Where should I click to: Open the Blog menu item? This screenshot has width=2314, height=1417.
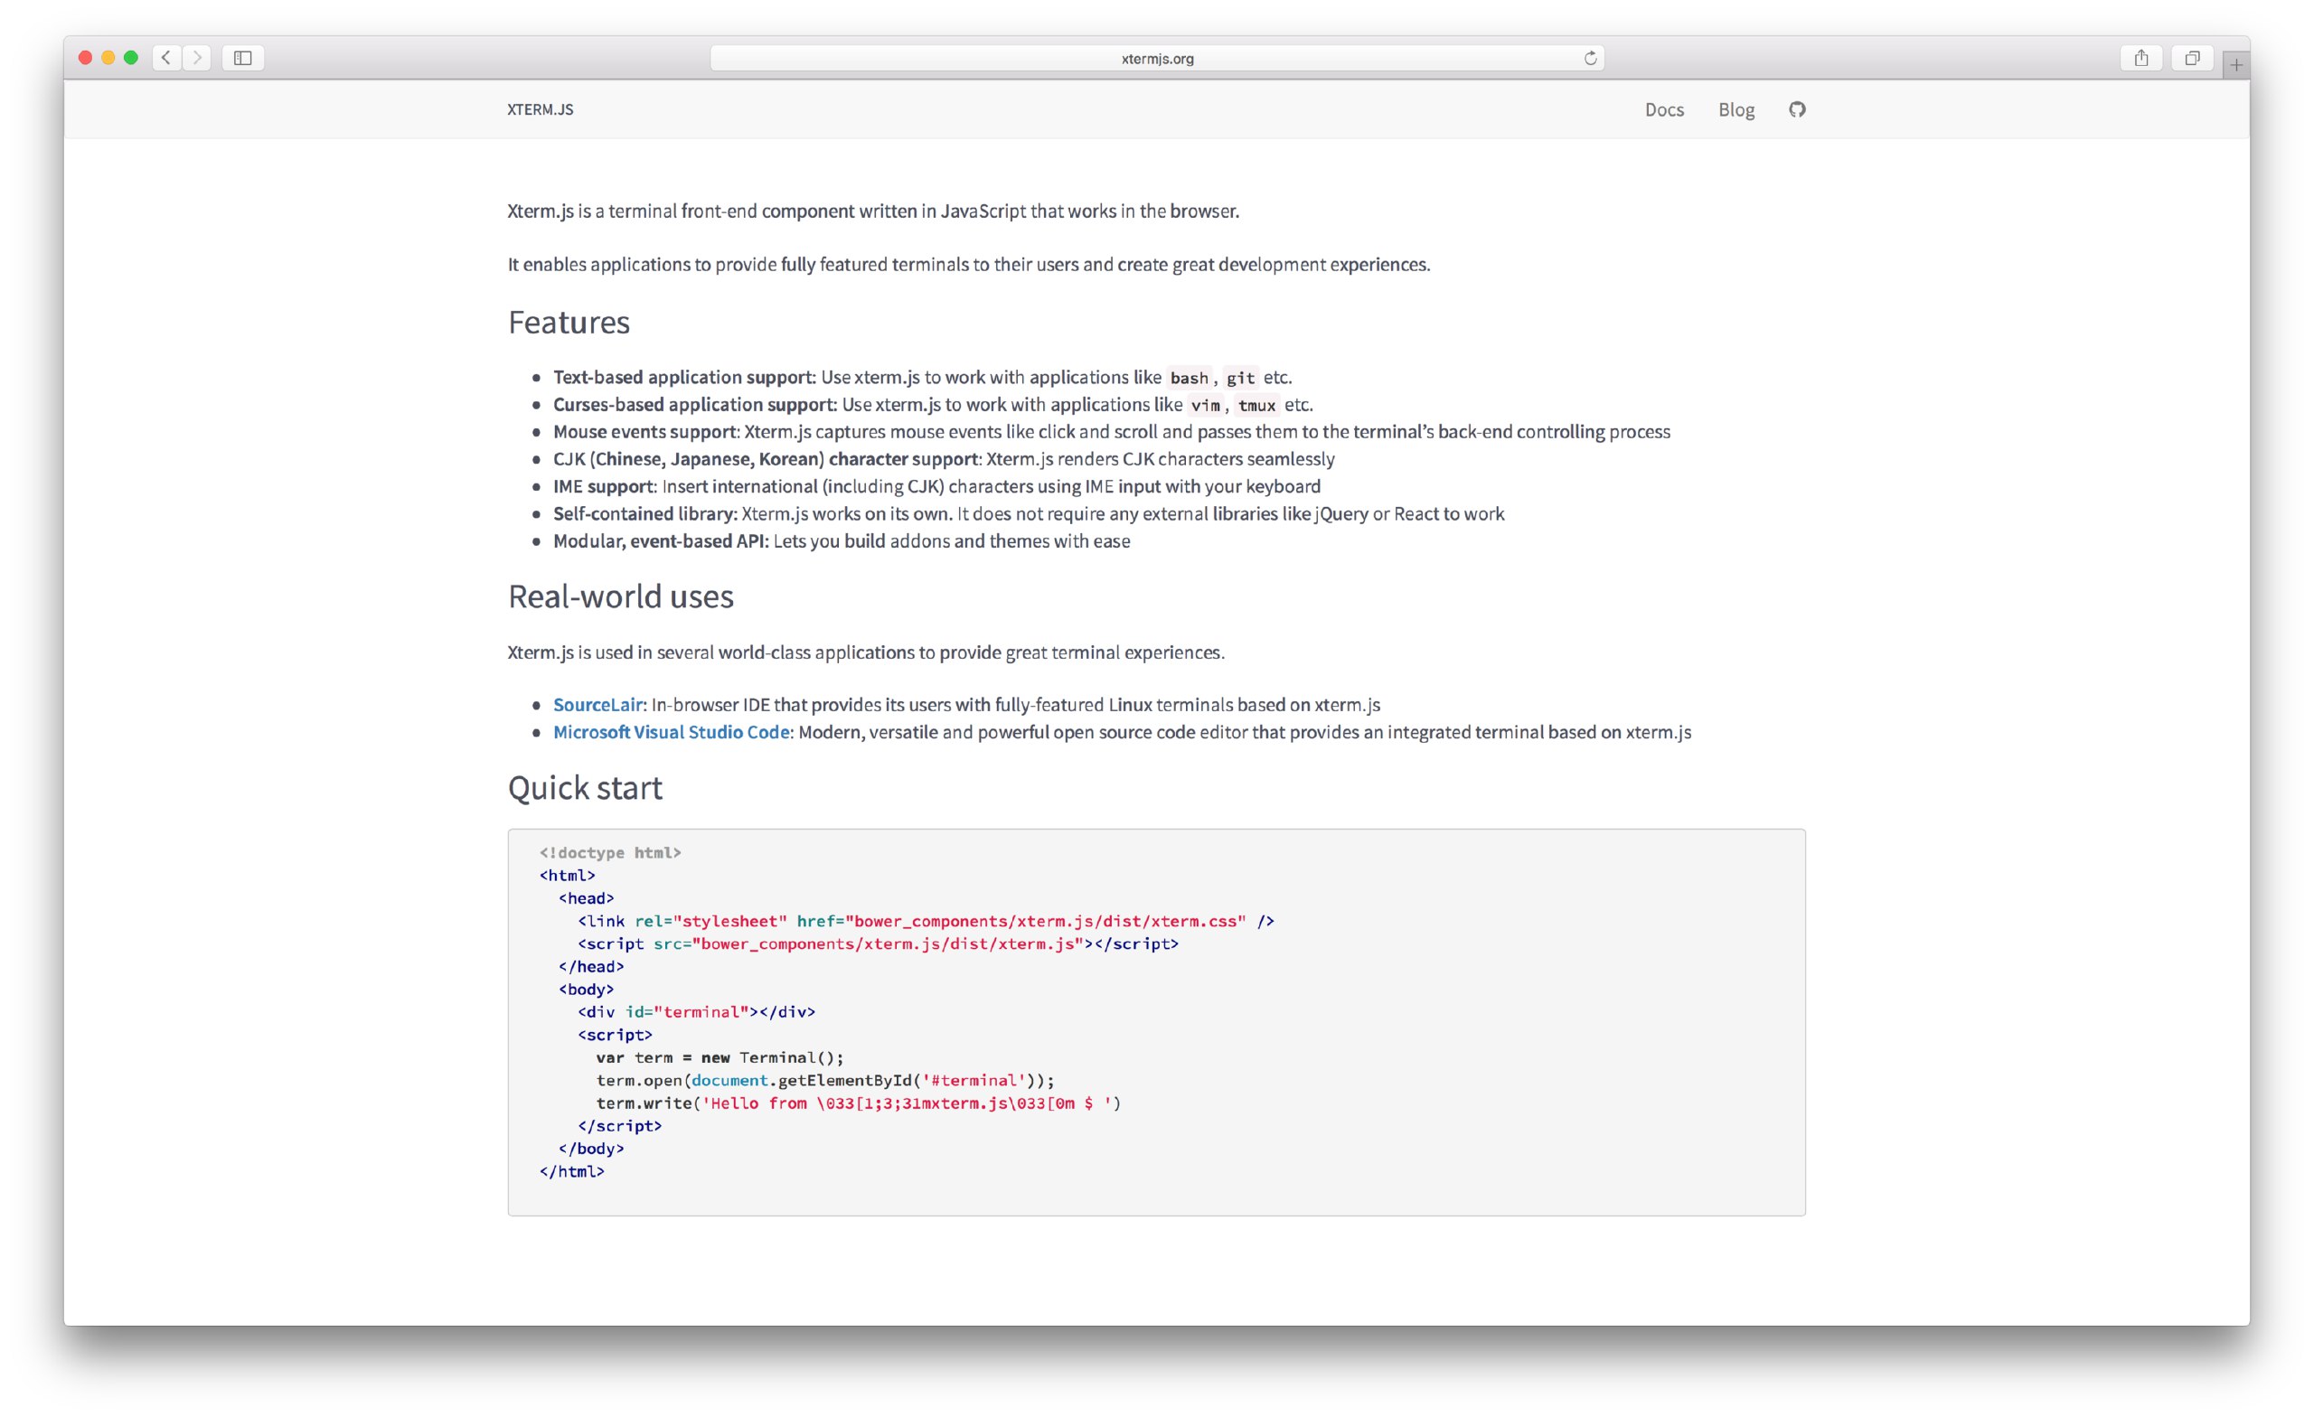pos(1736,110)
